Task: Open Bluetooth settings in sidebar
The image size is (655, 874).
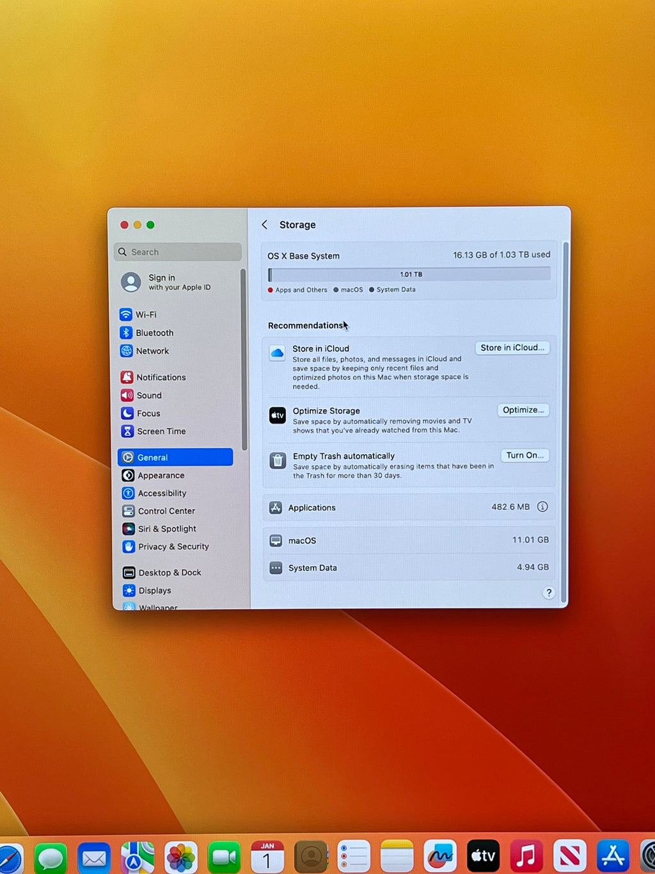Action: tap(146, 333)
